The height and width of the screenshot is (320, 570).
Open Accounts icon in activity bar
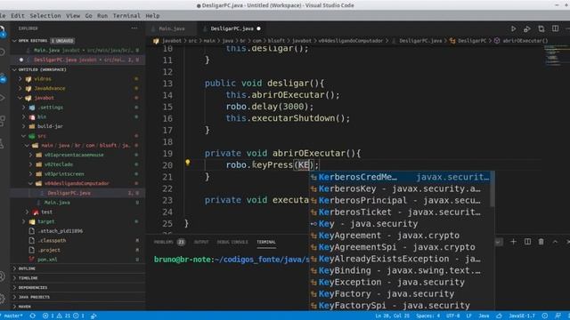(x=2, y=276)
